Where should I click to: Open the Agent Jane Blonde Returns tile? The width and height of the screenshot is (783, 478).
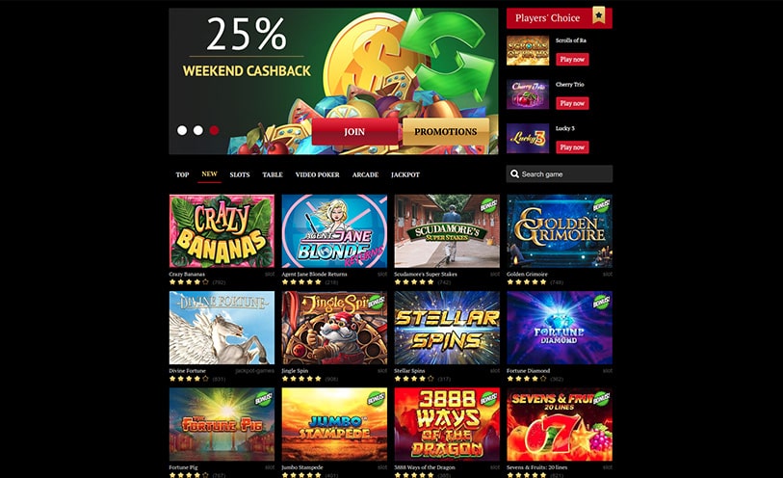click(334, 231)
